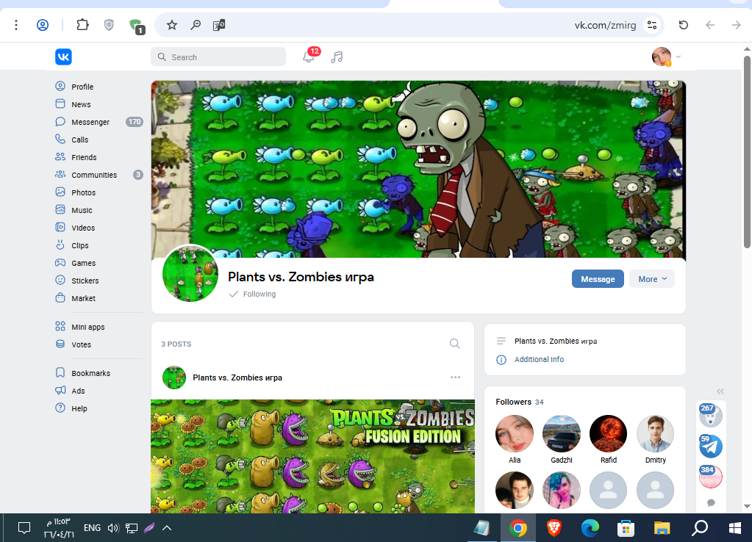This screenshot has width=752, height=542.
Task: Reload the page
Action: coord(684,25)
